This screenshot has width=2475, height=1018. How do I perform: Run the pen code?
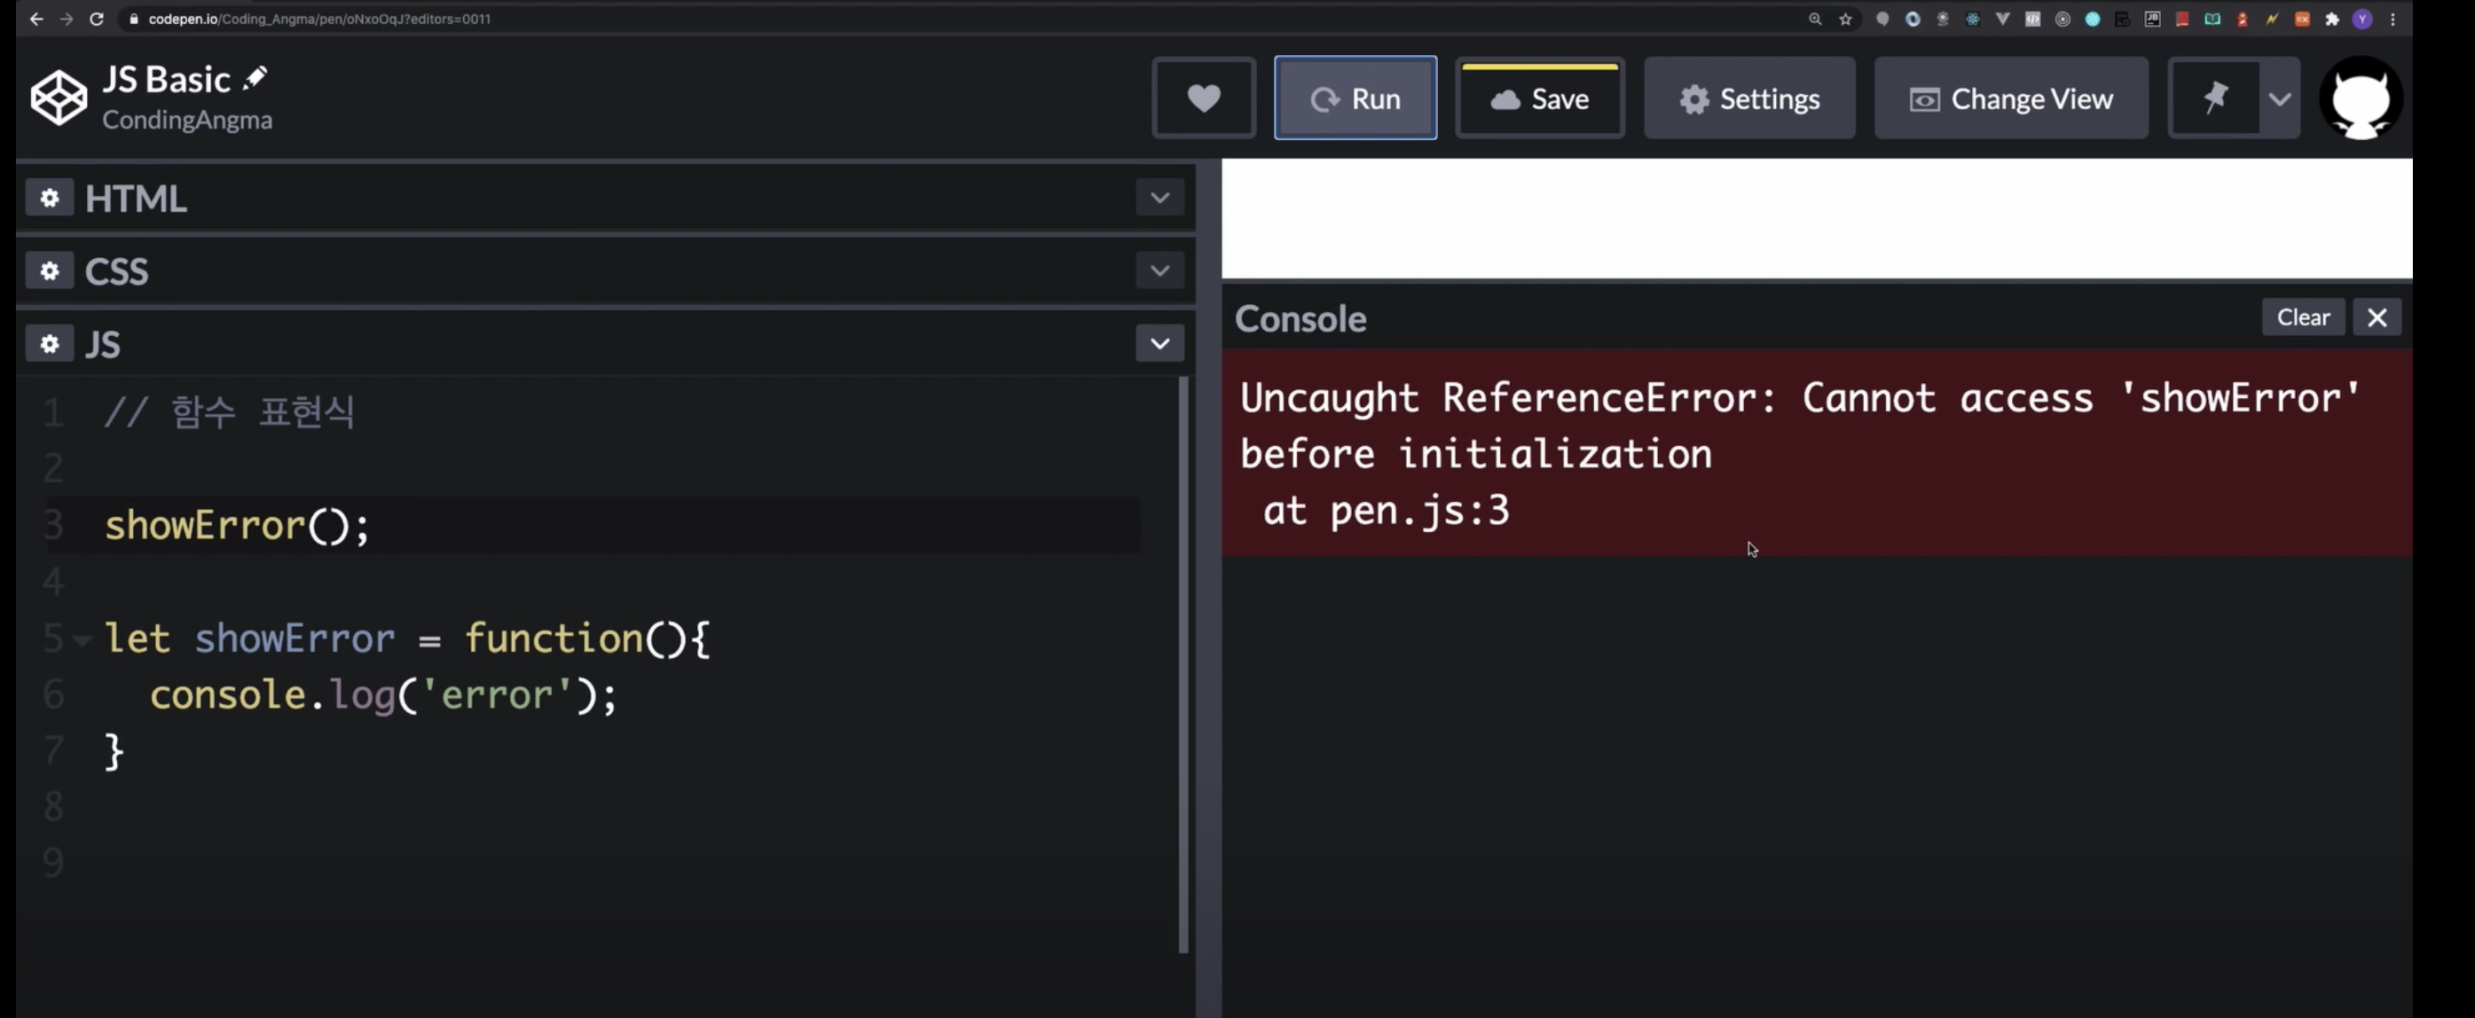click(1355, 98)
